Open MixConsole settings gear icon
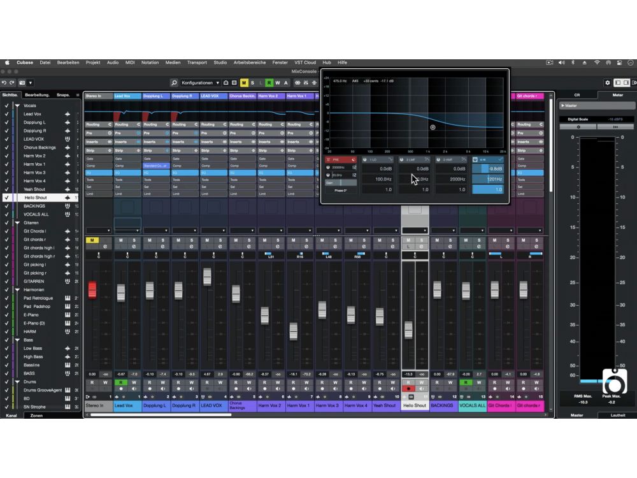The image size is (637, 478). [607, 83]
